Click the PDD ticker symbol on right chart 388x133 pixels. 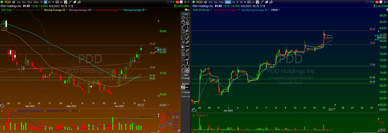[199, 2]
